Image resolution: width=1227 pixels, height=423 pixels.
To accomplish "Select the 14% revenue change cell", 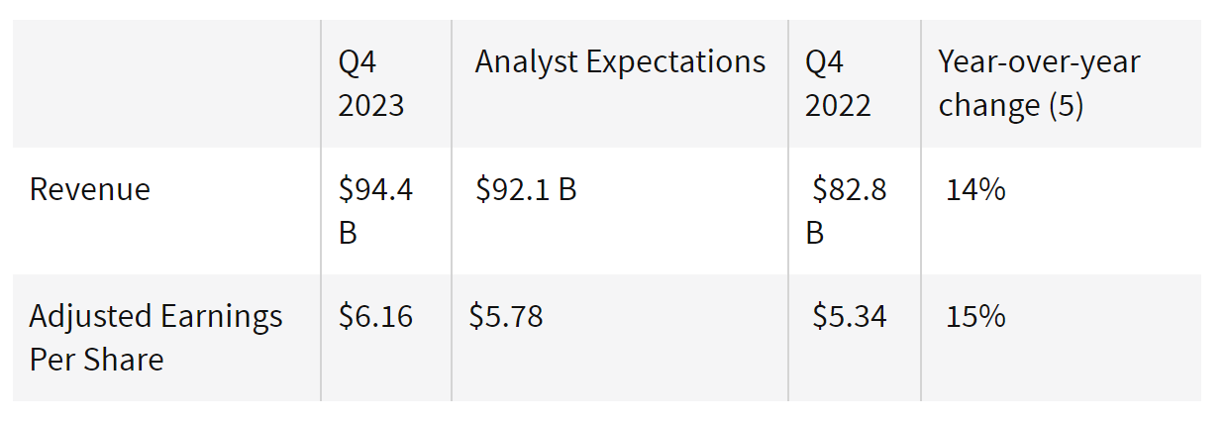I will tap(975, 189).
